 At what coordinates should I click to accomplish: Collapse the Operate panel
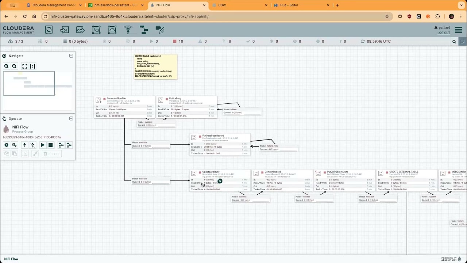(71, 119)
